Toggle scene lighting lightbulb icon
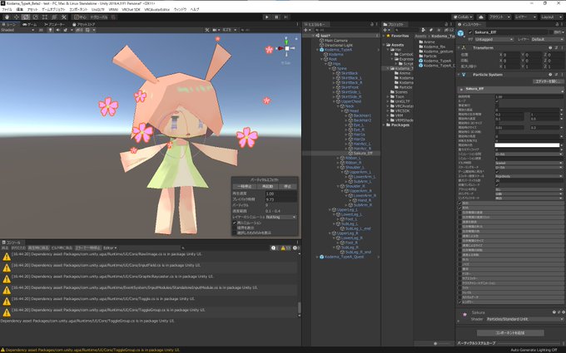566x353 pixels. (x=50, y=30)
